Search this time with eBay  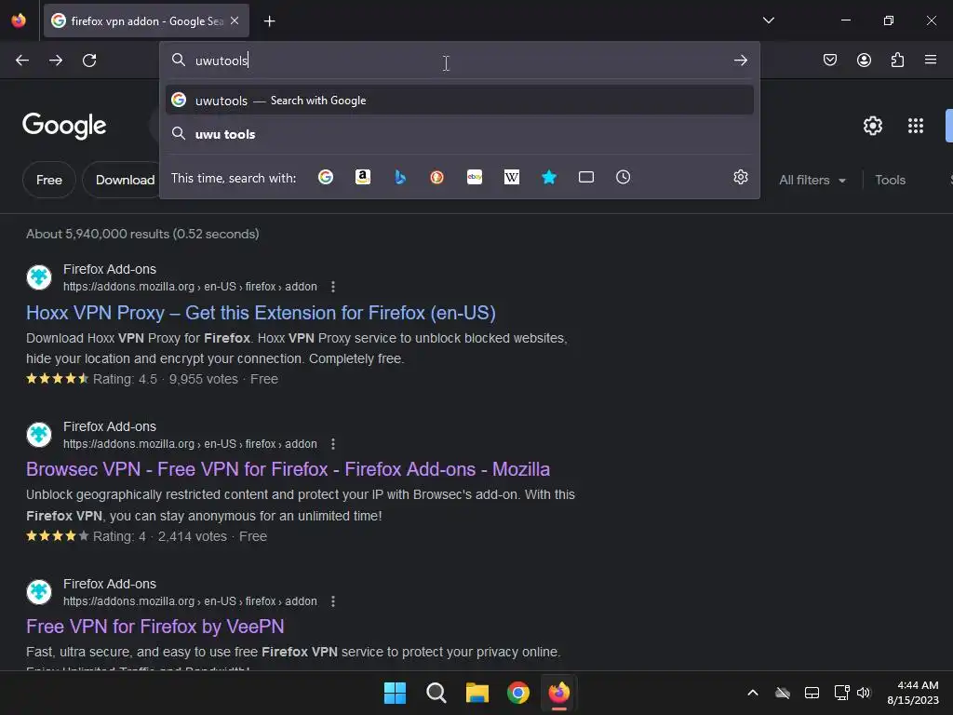tap(475, 177)
